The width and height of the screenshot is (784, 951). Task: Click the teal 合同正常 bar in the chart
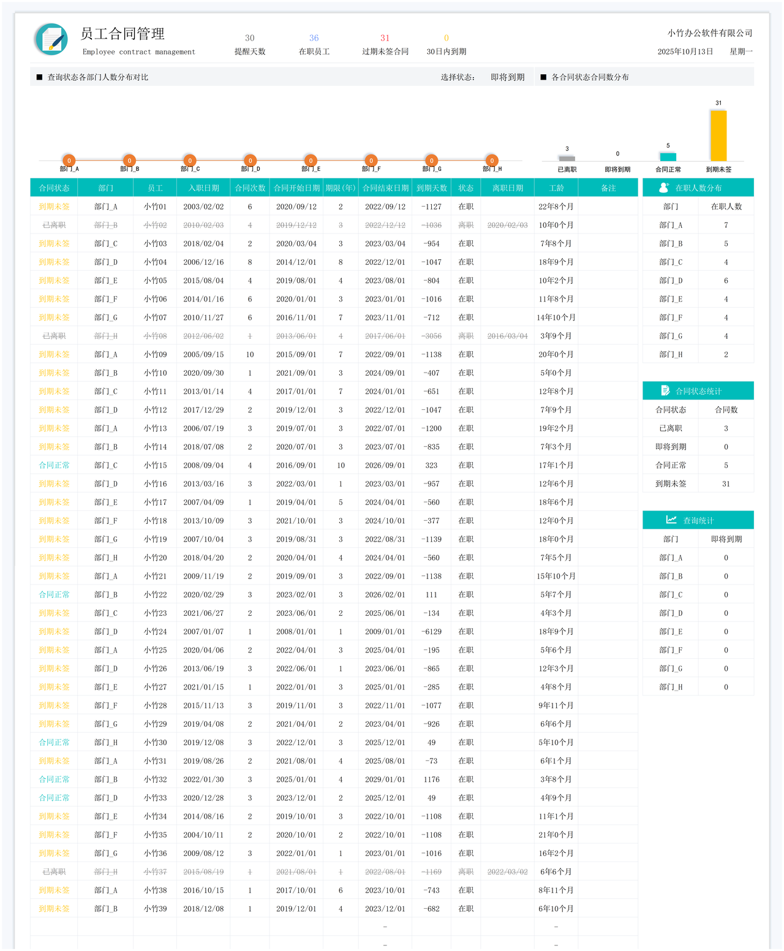tap(668, 157)
